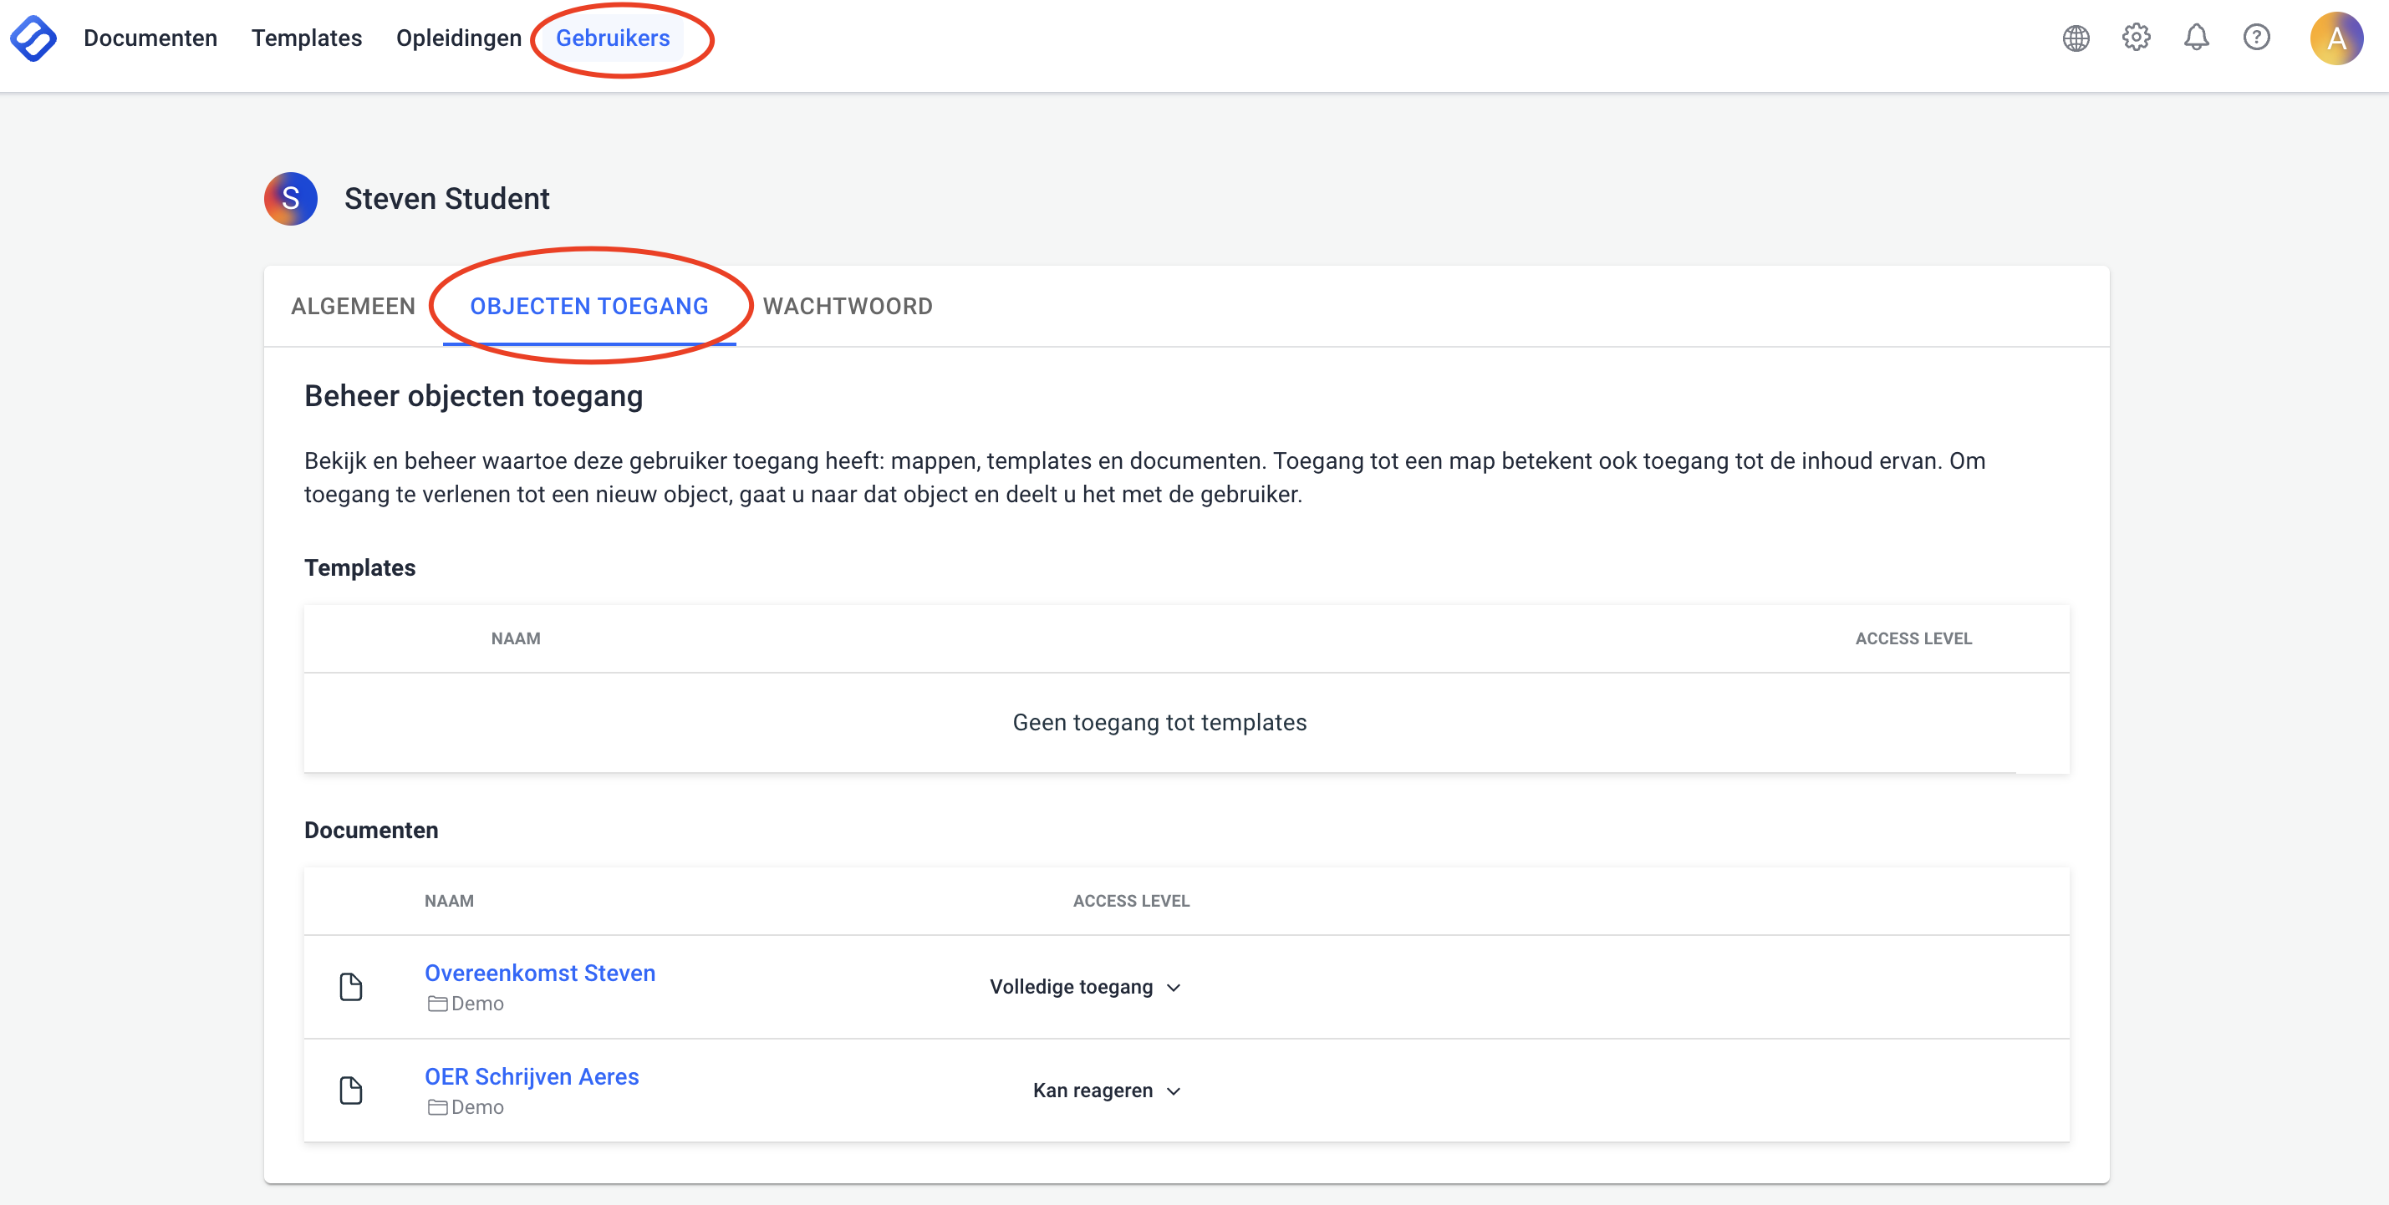This screenshot has width=2389, height=1205.
Task: Open the settings gear icon
Action: pos(2136,38)
